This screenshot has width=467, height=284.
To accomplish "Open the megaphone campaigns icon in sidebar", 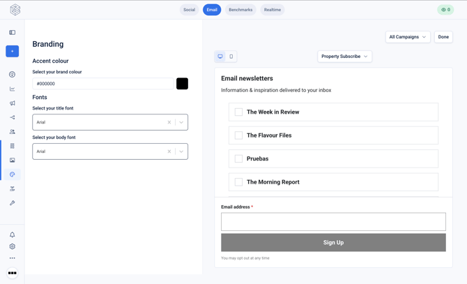I will pos(13,103).
